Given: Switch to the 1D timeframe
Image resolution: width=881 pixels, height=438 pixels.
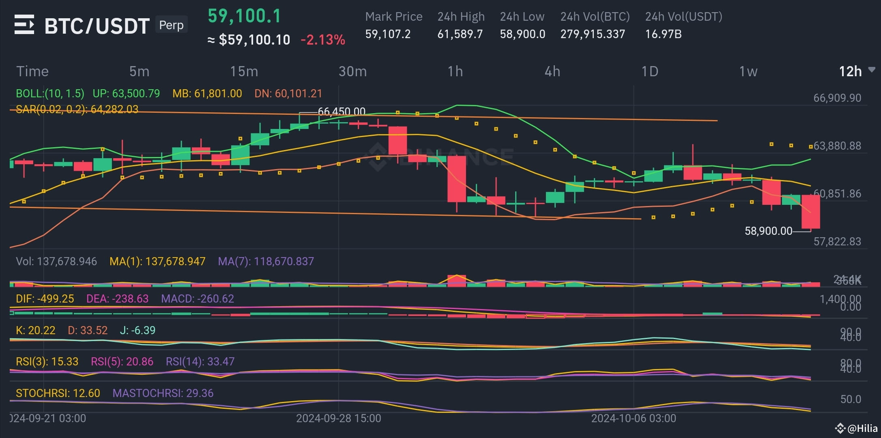Looking at the screenshot, I should (x=649, y=71).
